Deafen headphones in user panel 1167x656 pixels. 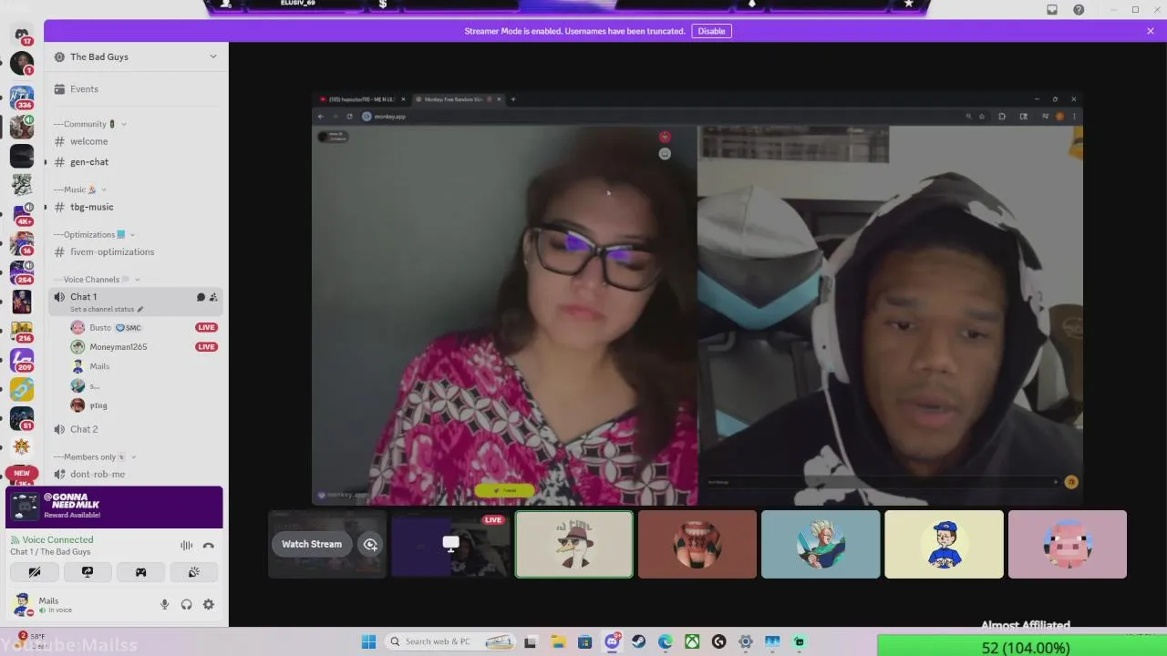tap(187, 604)
